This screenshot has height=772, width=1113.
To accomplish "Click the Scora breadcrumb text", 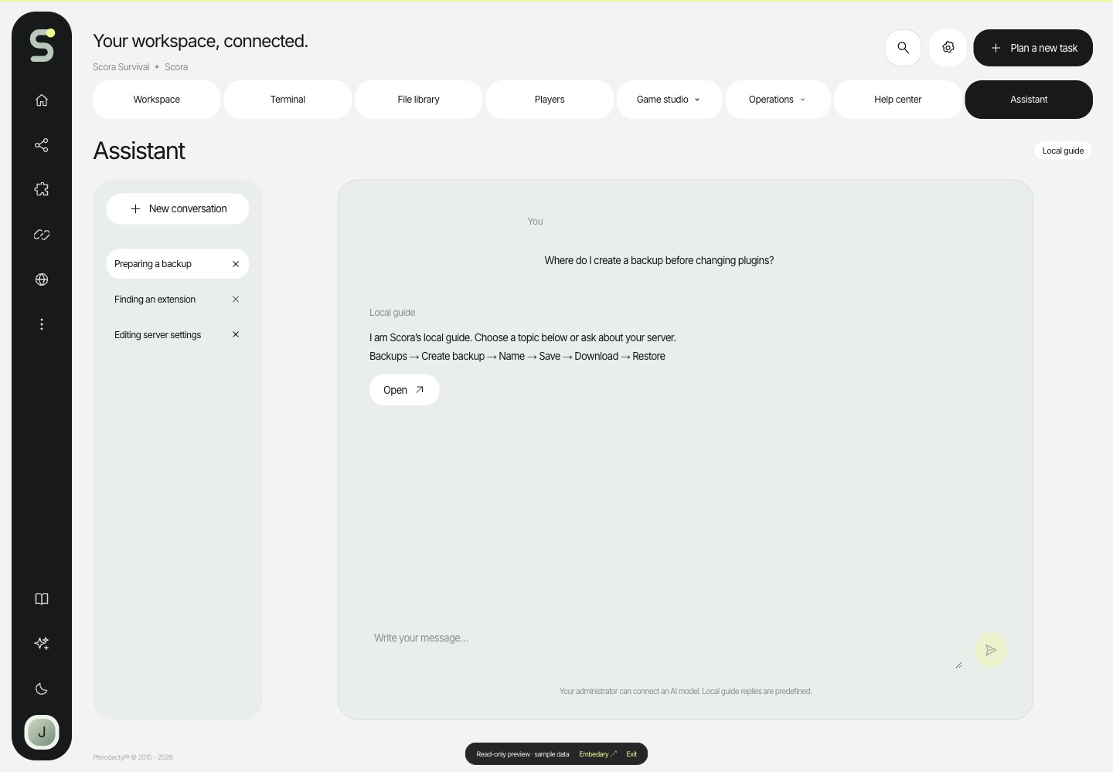I will (176, 67).
